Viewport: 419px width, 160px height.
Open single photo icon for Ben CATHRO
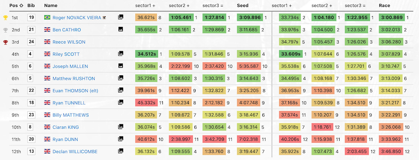tap(121, 29)
